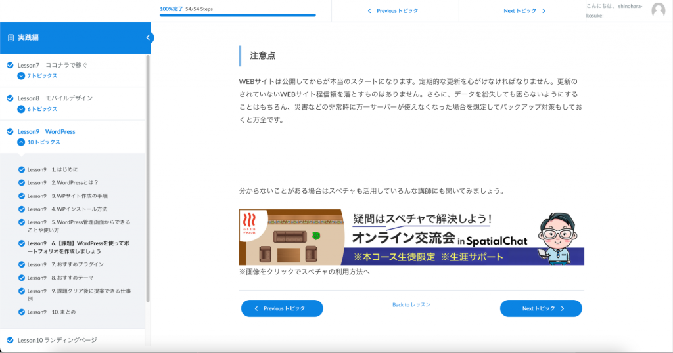The width and height of the screenshot is (673, 353).
Task: Click the right chevron in top Next トピック
Action: coord(544,11)
